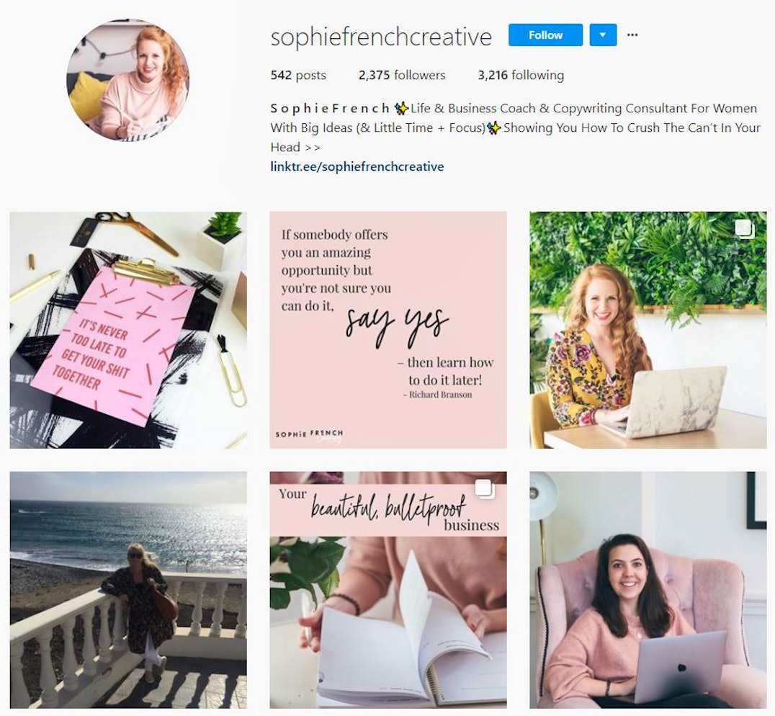Open the profile picture avatar
This screenshot has height=716, width=775.
pos(128,80)
